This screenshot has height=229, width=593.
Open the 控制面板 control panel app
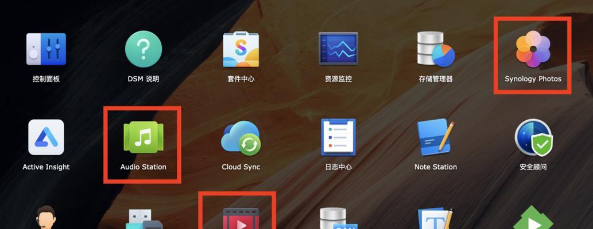click(46, 49)
